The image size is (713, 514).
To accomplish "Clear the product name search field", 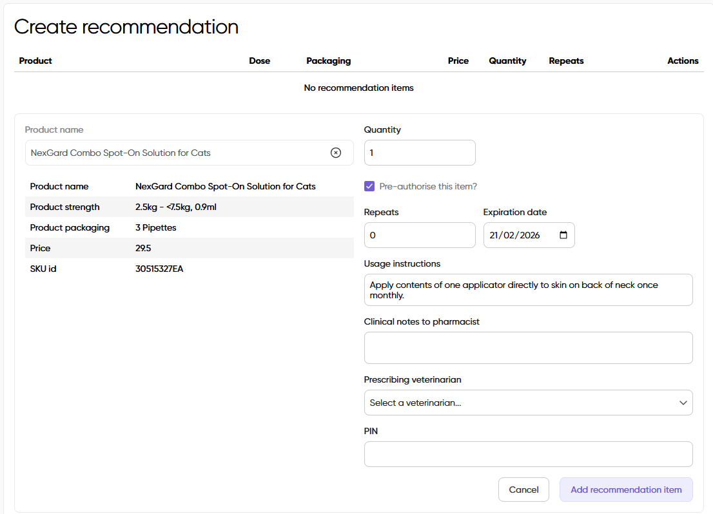I will 336,153.
